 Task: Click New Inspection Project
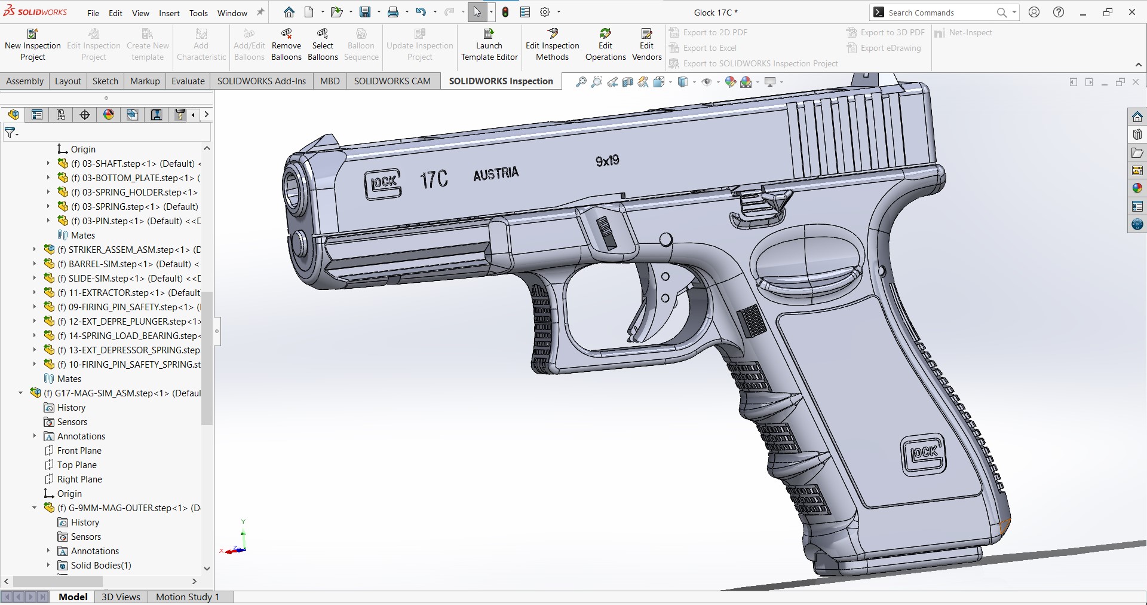point(33,45)
